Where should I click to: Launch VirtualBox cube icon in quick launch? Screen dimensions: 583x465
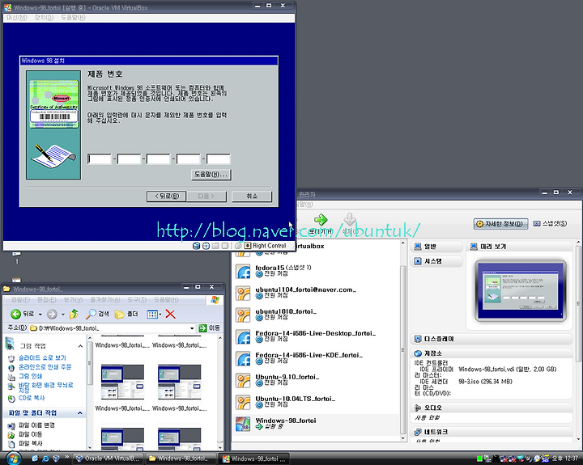tap(56, 459)
